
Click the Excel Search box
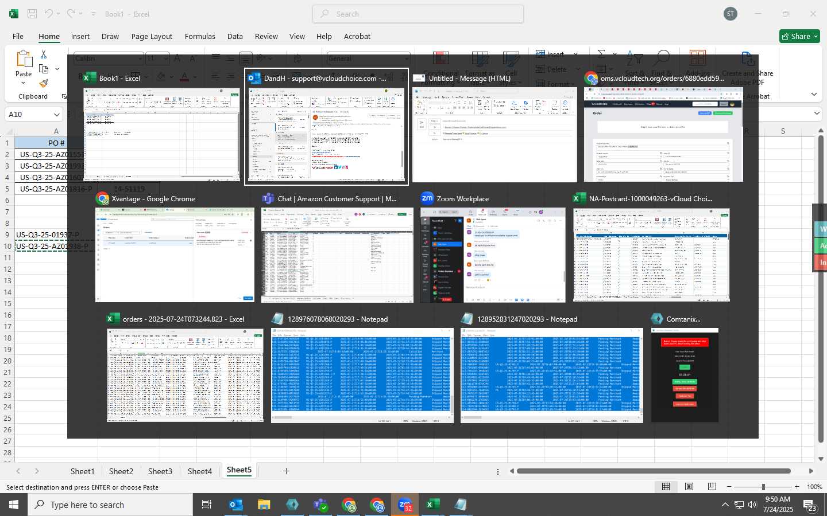click(x=418, y=14)
